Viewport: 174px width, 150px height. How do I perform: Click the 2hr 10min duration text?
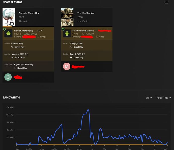(x=83, y=21)
